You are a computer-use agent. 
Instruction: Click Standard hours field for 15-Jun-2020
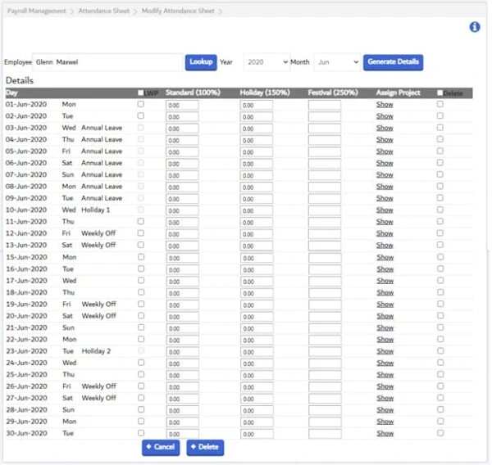182,258
